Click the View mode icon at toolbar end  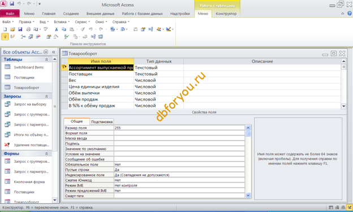[x=169, y=29]
